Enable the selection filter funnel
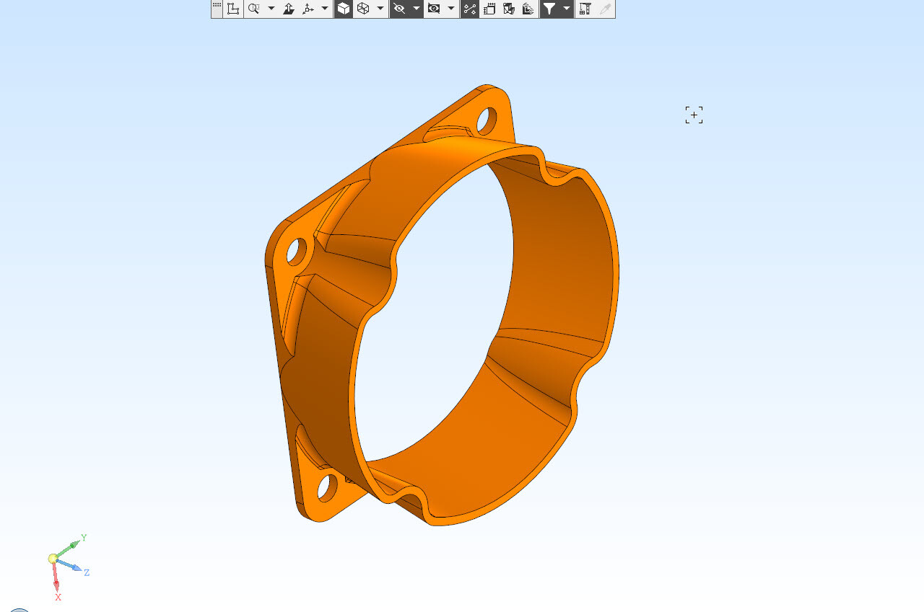The width and height of the screenshot is (924, 612). [x=549, y=9]
